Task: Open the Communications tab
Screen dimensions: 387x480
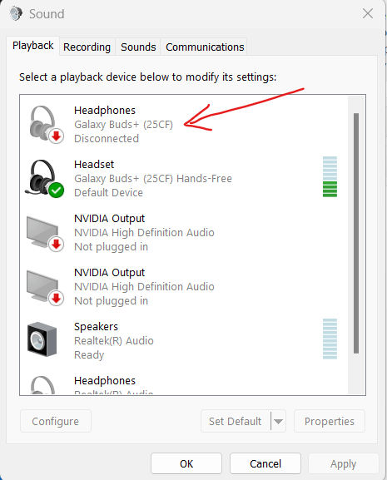Action: 205,47
